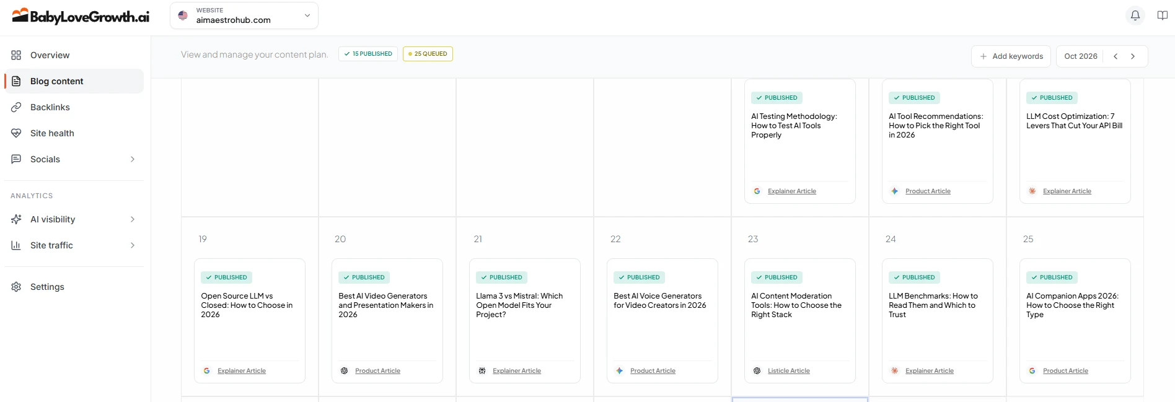
Task: Open the website selector dropdown
Action: (x=244, y=15)
